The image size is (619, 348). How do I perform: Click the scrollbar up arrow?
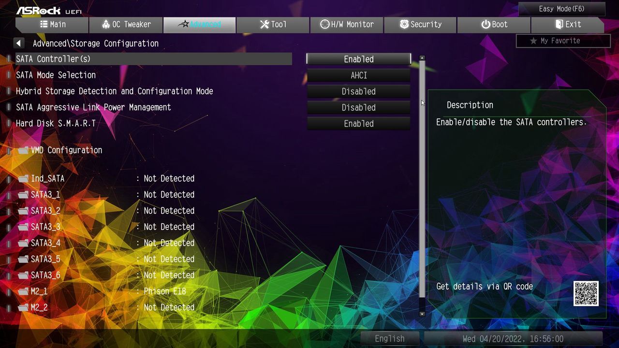(x=422, y=58)
